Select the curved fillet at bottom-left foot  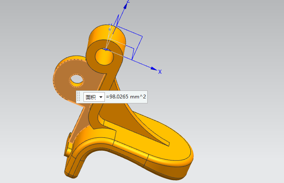tap(78, 163)
